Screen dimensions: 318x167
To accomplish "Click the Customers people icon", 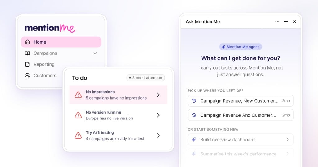I will [27, 75].
